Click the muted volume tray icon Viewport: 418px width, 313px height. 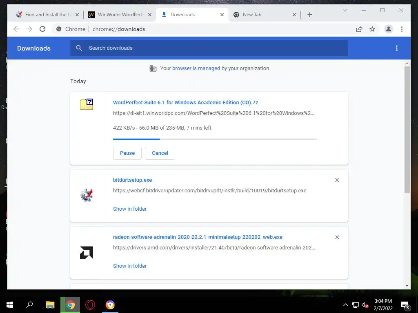click(x=365, y=305)
